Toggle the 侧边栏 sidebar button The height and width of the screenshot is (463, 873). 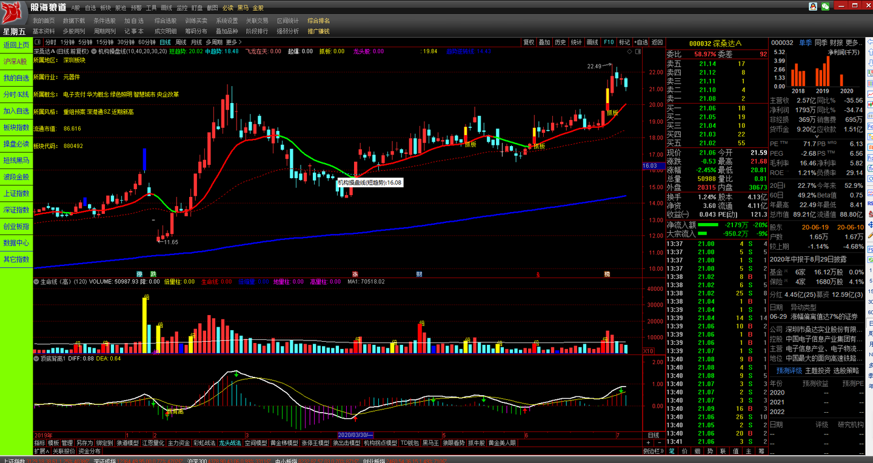click(x=654, y=451)
